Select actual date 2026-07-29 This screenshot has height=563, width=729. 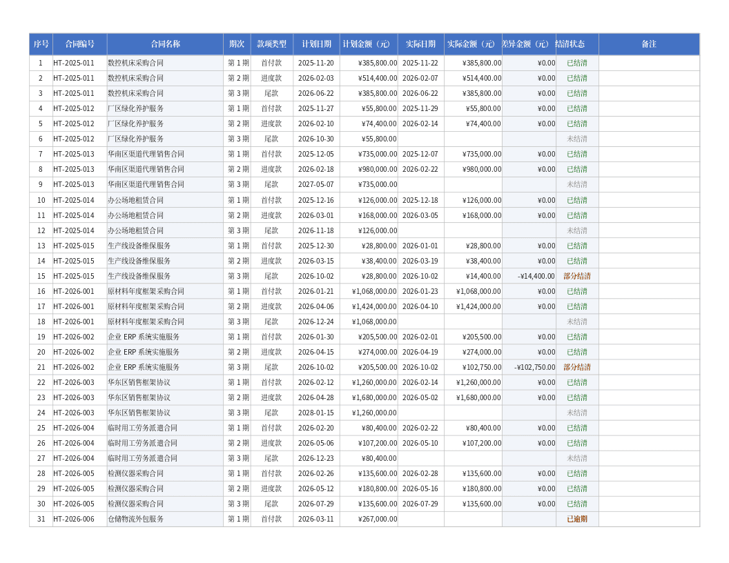click(420, 504)
